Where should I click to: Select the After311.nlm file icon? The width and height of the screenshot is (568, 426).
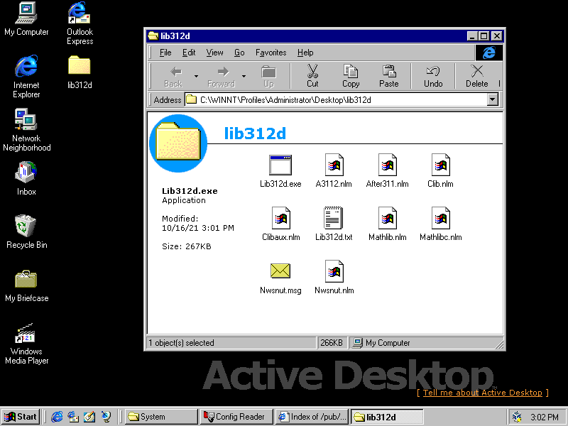pyautogui.click(x=387, y=171)
